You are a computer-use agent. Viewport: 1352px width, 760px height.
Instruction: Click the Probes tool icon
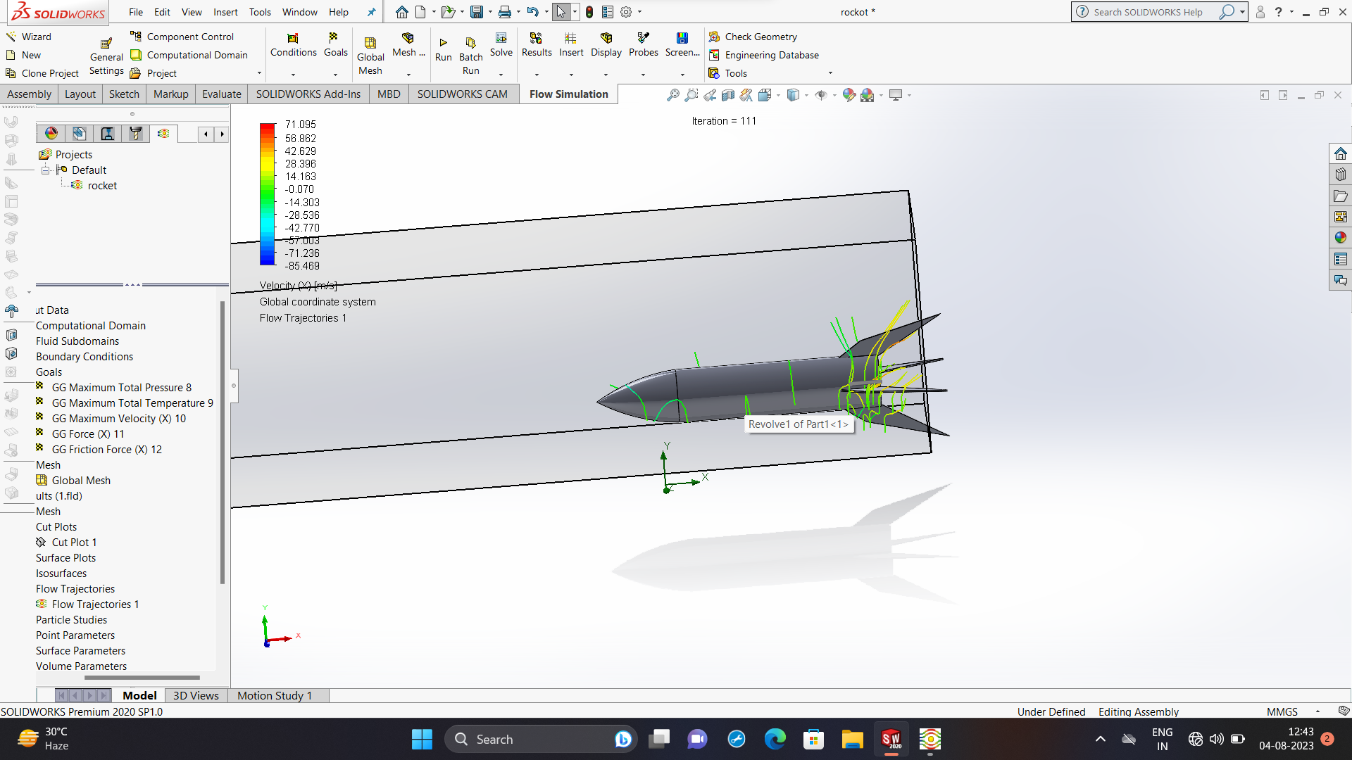pos(643,39)
